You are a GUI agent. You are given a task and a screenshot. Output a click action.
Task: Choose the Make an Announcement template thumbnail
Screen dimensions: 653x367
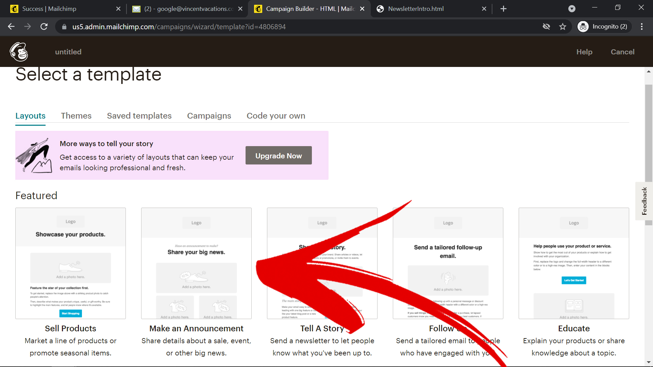coord(196,263)
